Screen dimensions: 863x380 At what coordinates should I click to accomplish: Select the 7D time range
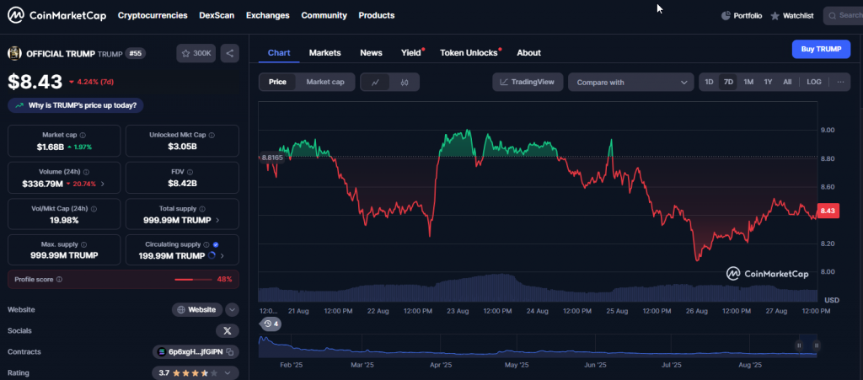(728, 82)
